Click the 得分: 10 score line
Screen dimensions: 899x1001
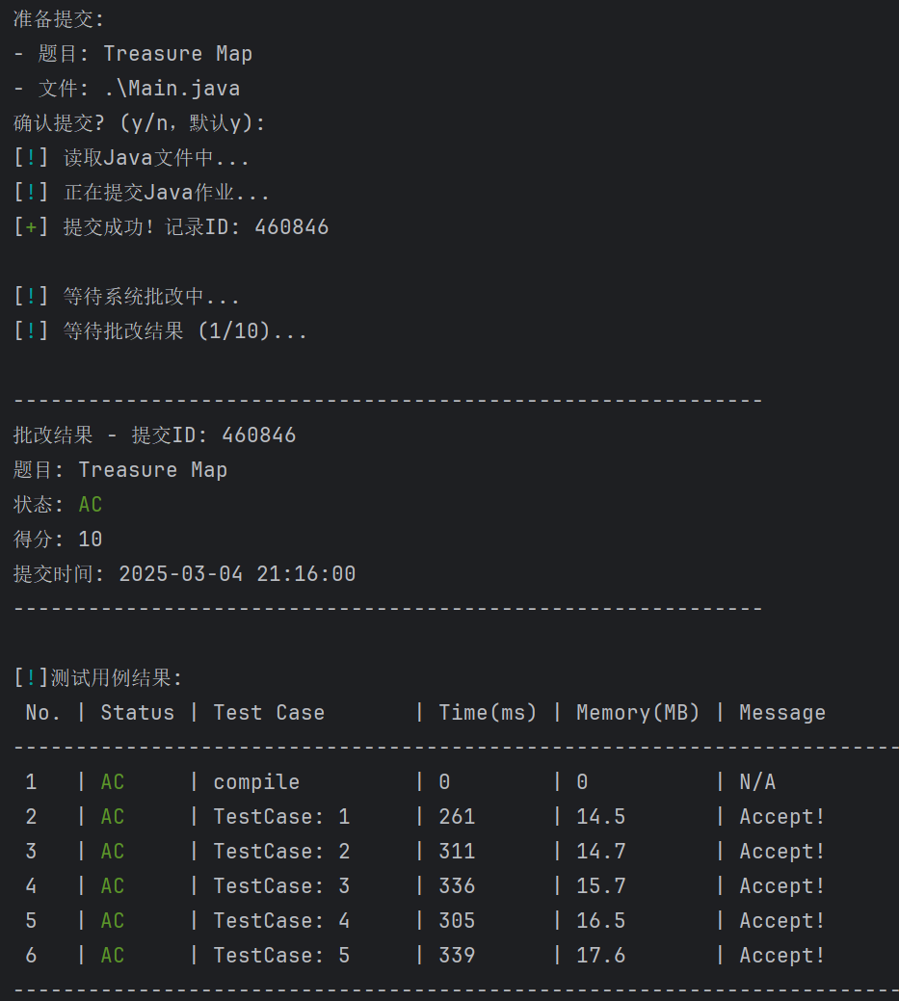[x=58, y=540]
